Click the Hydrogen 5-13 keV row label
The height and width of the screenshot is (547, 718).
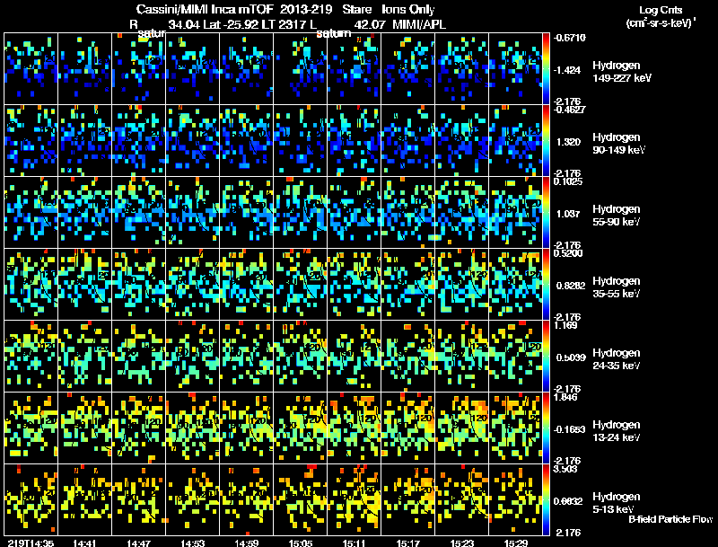click(x=617, y=503)
